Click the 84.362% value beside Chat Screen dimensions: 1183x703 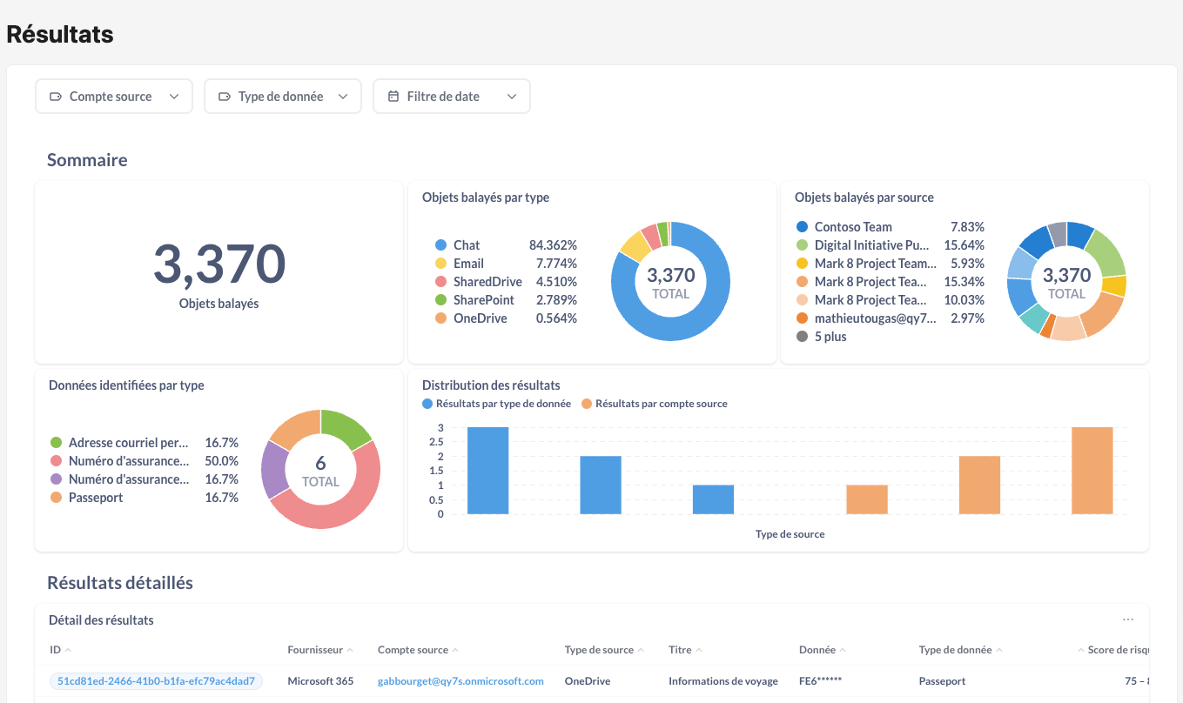point(553,245)
